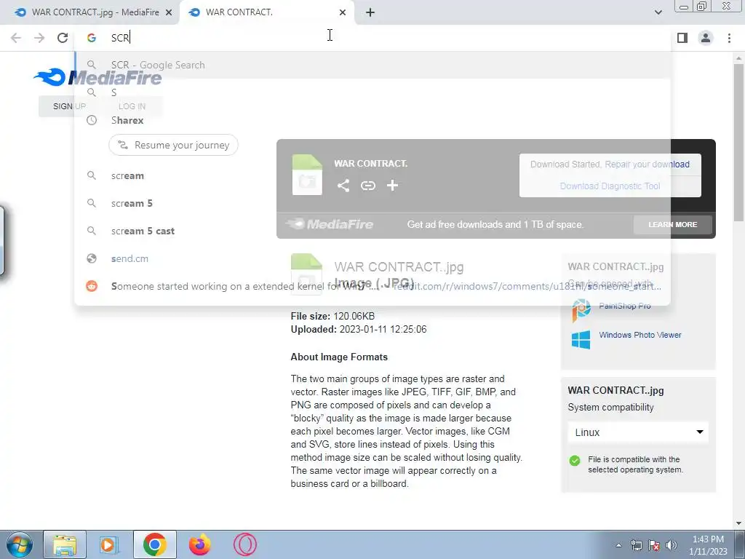Go forward using the browser forward arrow

tap(39, 38)
